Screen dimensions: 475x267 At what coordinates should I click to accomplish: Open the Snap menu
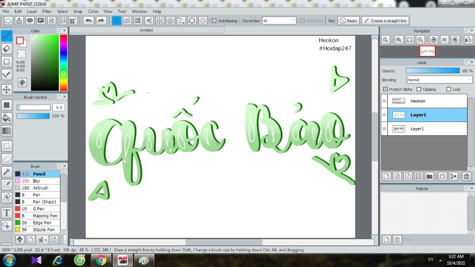[x=77, y=11]
